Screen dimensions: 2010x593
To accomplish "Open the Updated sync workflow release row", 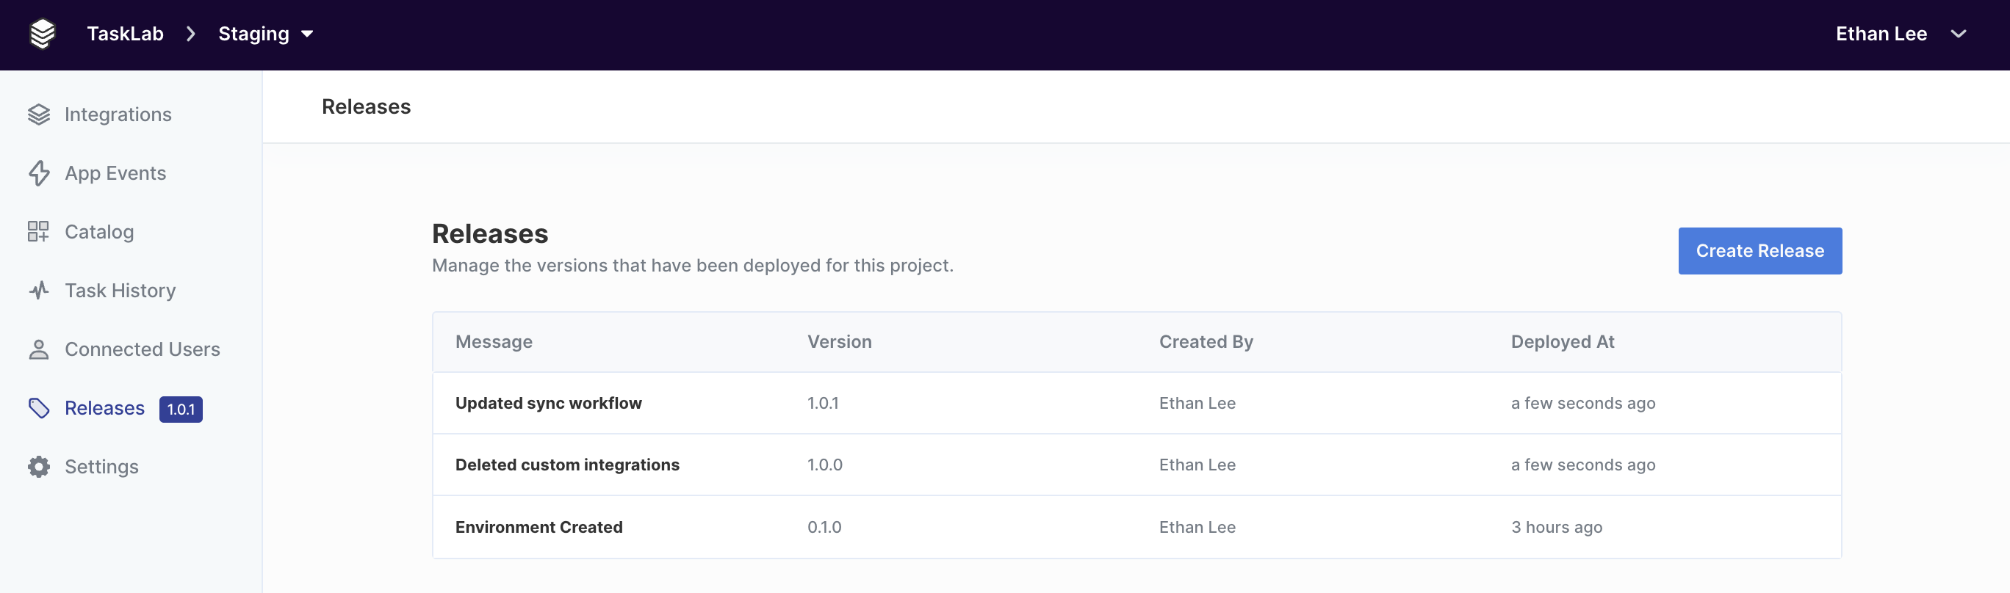I will pyautogui.click(x=1137, y=403).
